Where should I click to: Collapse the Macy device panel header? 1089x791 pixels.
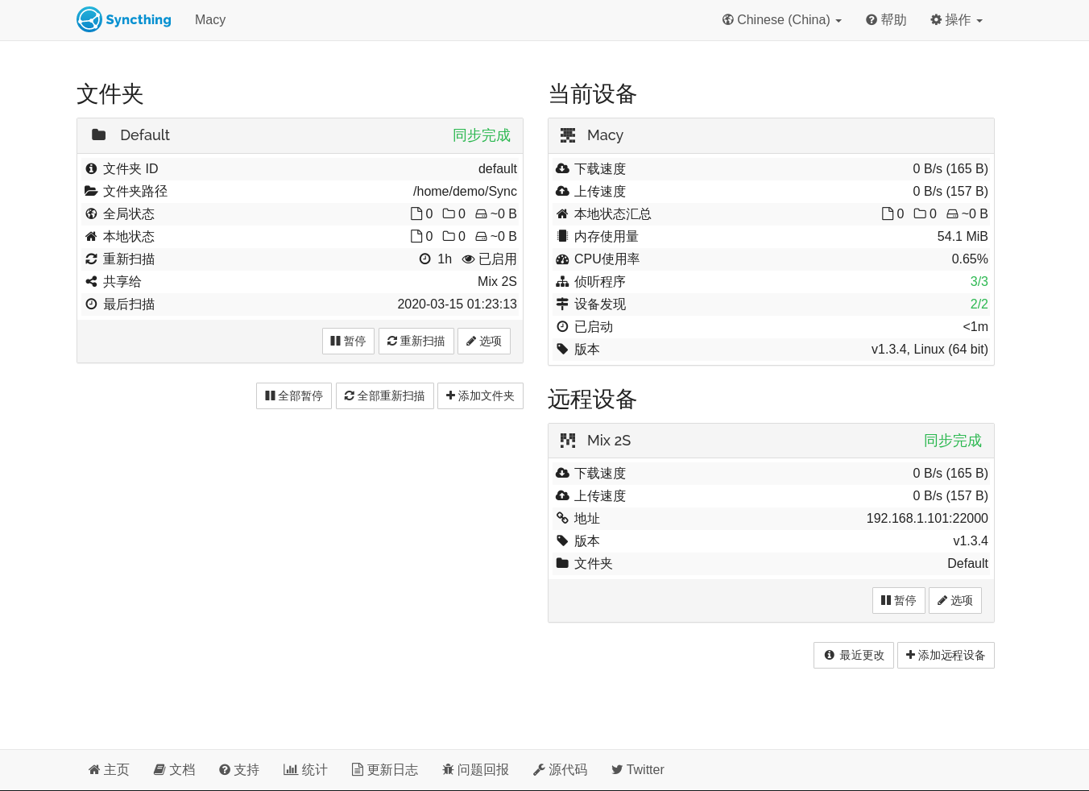click(771, 135)
